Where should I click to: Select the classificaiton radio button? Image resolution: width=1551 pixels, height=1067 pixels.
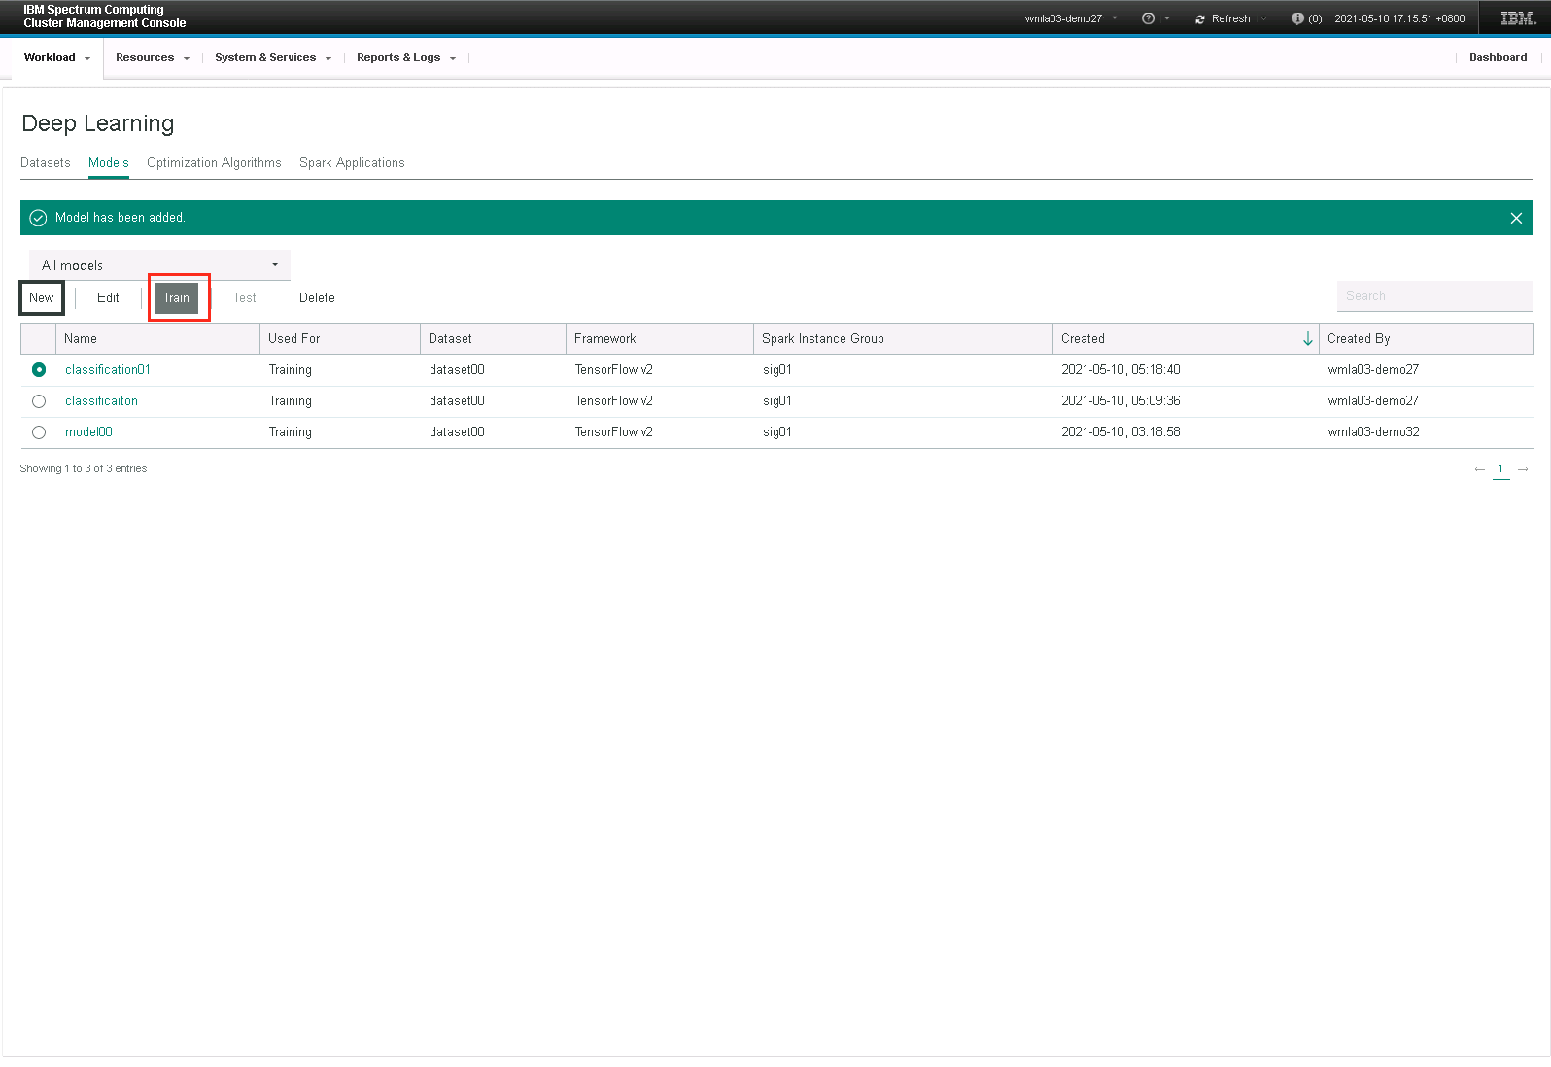click(x=39, y=400)
